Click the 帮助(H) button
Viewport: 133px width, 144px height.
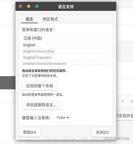coord(29,132)
